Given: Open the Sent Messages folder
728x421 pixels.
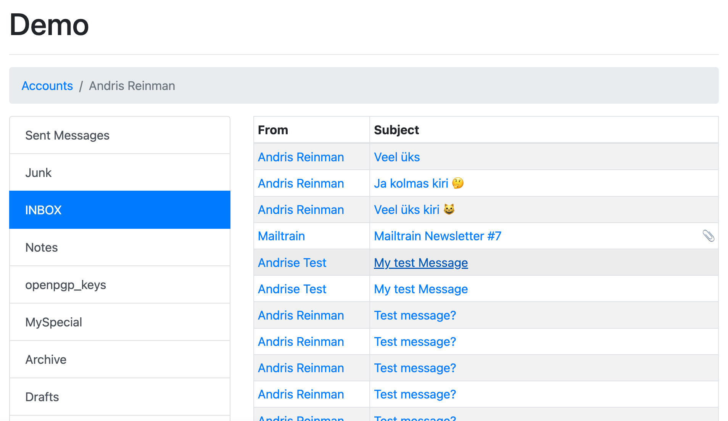Looking at the screenshot, I should (67, 135).
